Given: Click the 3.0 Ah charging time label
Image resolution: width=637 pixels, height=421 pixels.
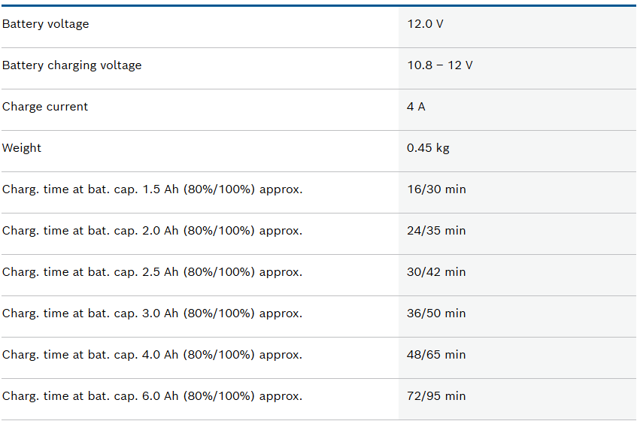Looking at the screenshot, I should click(152, 313).
